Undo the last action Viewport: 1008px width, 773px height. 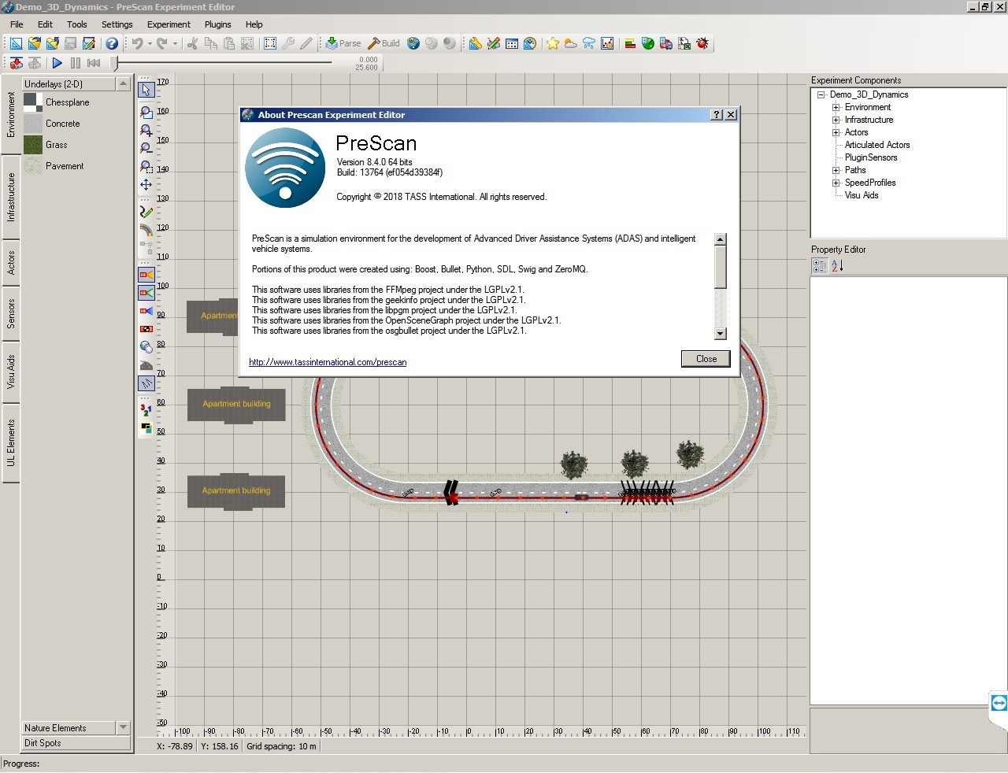tap(137, 43)
